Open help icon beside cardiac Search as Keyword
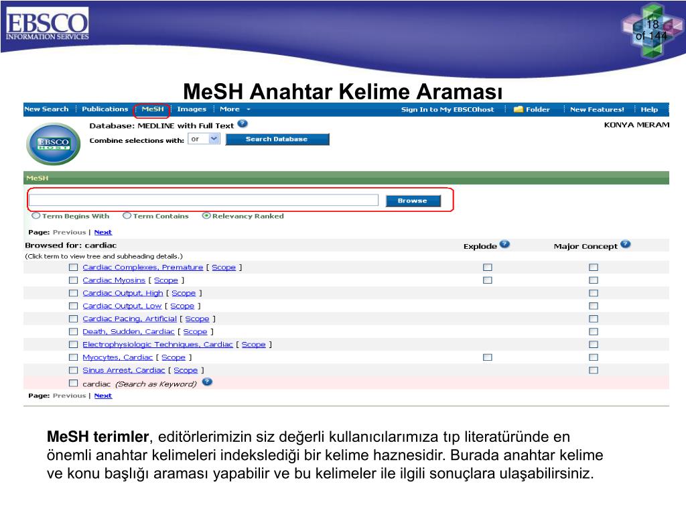The image size is (686, 515). (208, 382)
